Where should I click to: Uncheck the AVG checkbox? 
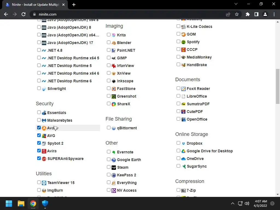[39, 135]
